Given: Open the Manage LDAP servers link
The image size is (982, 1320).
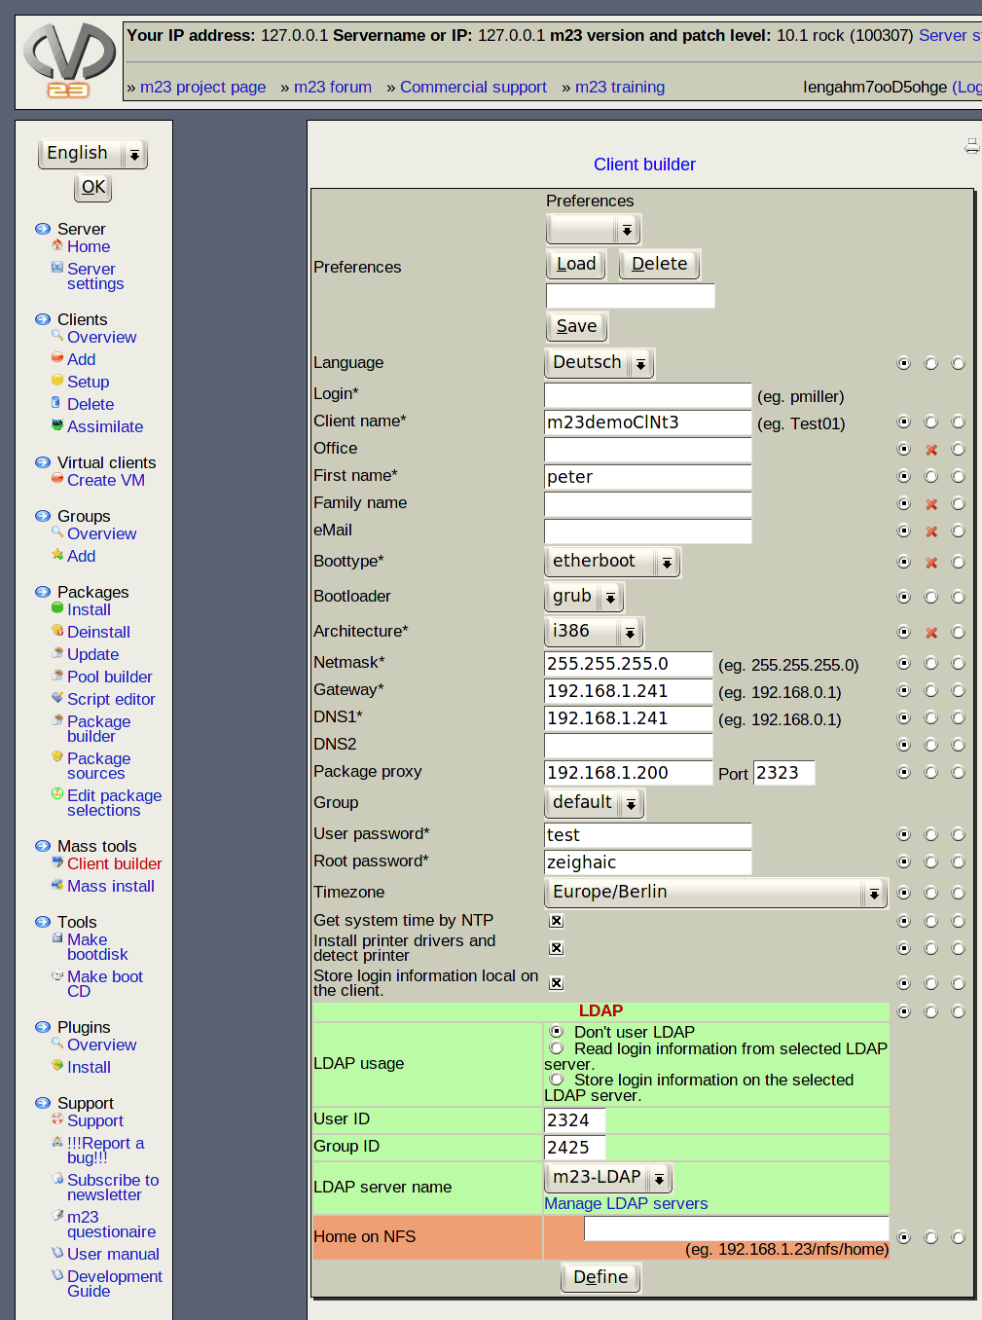Looking at the screenshot, I should 626,1203.
